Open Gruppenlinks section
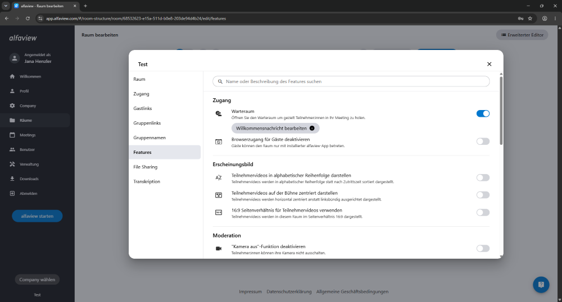The image size is (562, 302). pos(165,123)
